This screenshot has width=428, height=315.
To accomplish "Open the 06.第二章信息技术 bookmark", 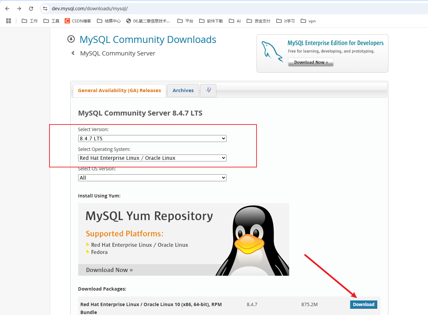I will click(x=148, y=21).
